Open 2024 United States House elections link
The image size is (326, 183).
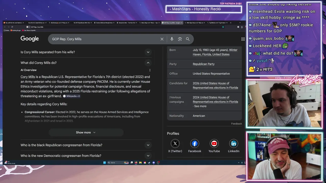pos(215,99)
